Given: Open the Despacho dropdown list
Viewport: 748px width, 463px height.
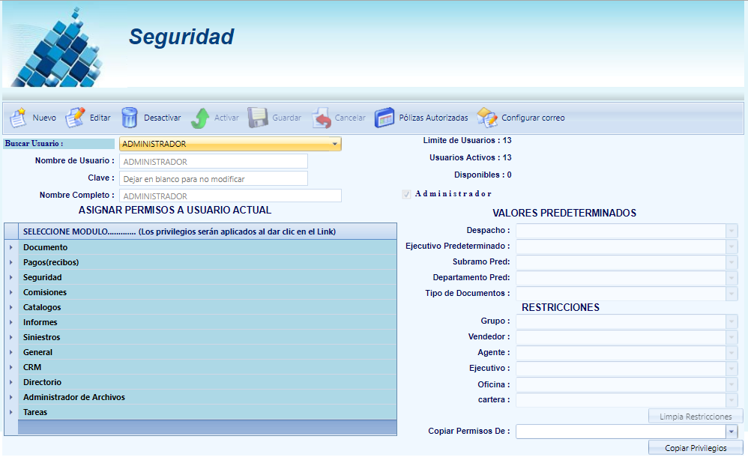Looking at the screenshot, I should (x=732, y=231).
